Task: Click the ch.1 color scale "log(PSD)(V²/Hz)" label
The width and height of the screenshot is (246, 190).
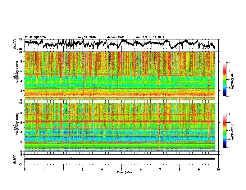Action: pyautogui.click(x=233, y=81)
